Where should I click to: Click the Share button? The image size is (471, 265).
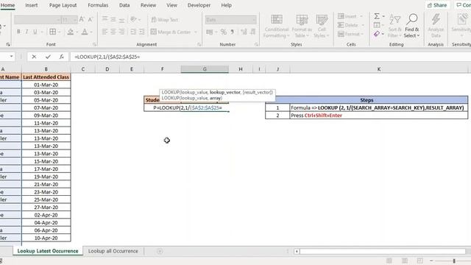(x=437, y=5)
